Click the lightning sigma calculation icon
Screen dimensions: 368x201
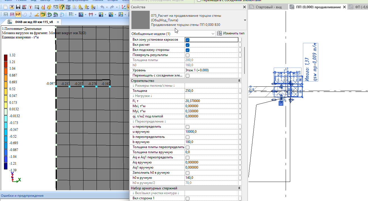87,7
